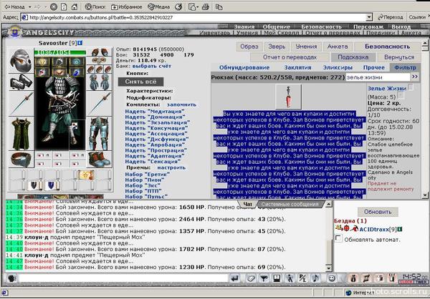Select the Чат tab
This screenshot has width=430, height=299.
point(247,205)
